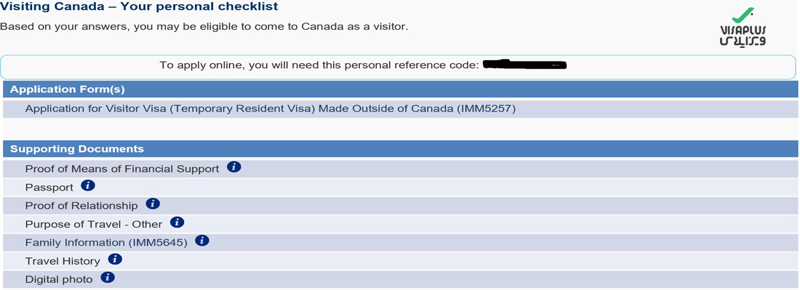Click the Digital photo entry
This screenshot has width=800, height=290.
tap(58, 279)
